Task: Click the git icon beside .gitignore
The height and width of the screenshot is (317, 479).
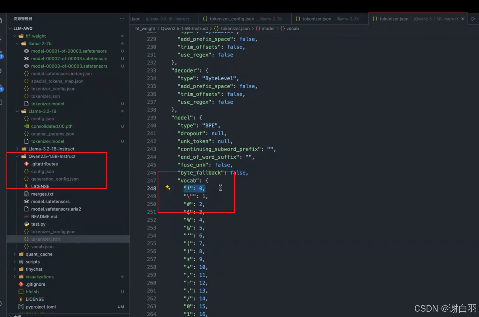Action: click(21, 285)
